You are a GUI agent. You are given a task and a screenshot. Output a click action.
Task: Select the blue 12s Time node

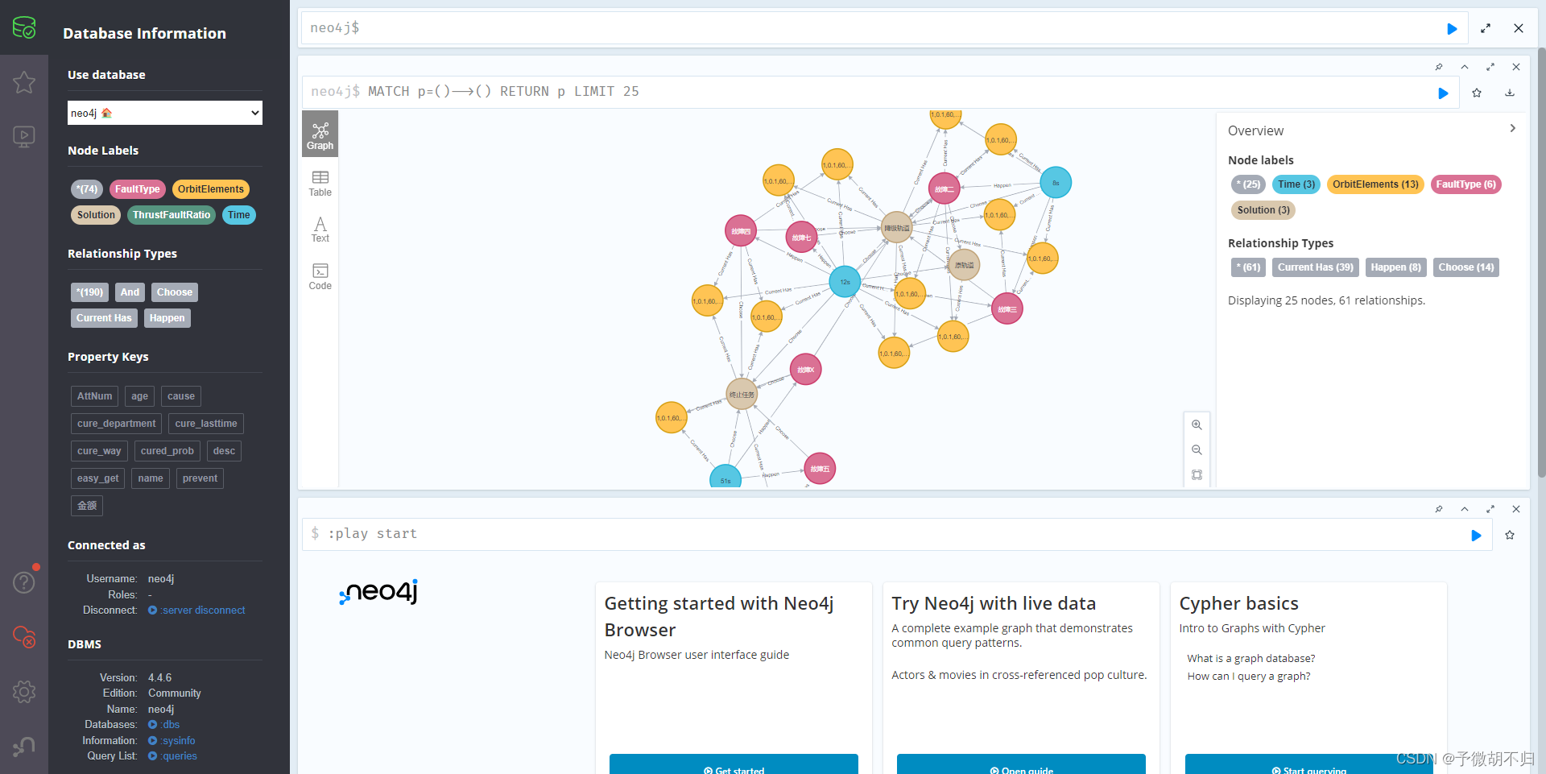pyautogui.click(x=845, y=282)
